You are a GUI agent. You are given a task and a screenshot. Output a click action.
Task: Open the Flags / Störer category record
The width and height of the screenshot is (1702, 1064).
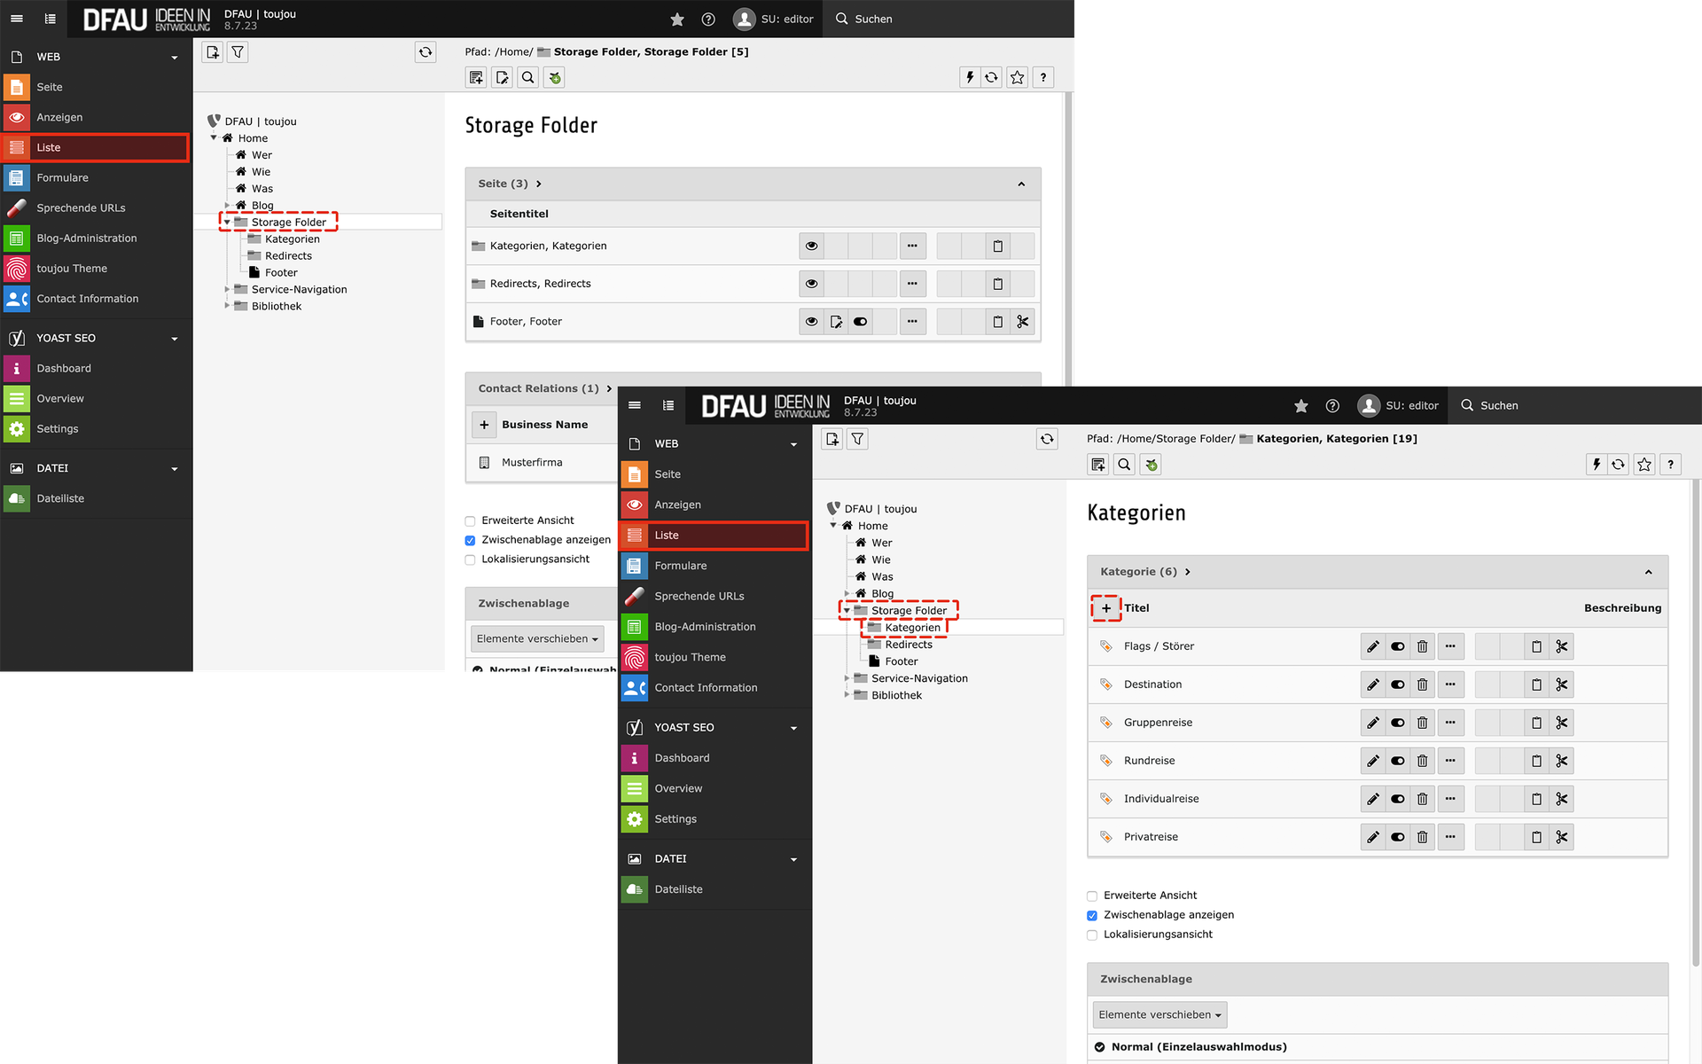[1158, 646]
